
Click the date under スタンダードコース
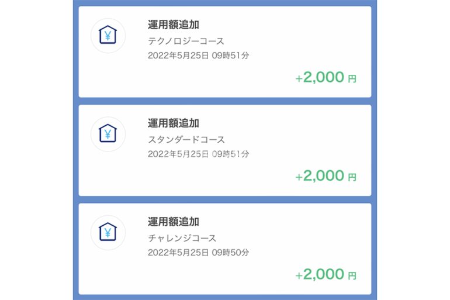pos(199,154)
